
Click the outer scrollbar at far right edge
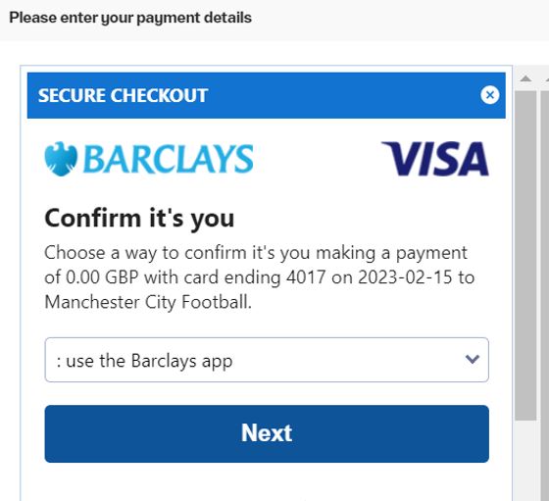(545, 280)
